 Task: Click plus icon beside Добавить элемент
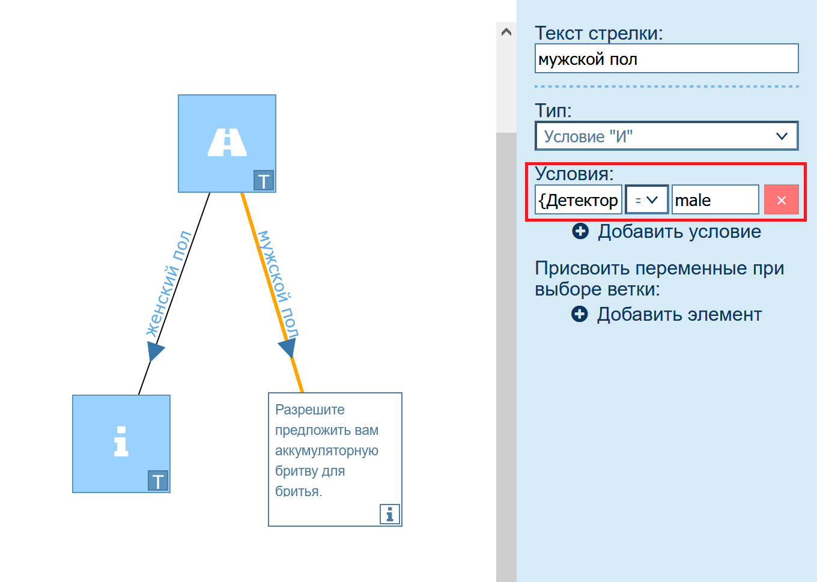pos(580,315)
